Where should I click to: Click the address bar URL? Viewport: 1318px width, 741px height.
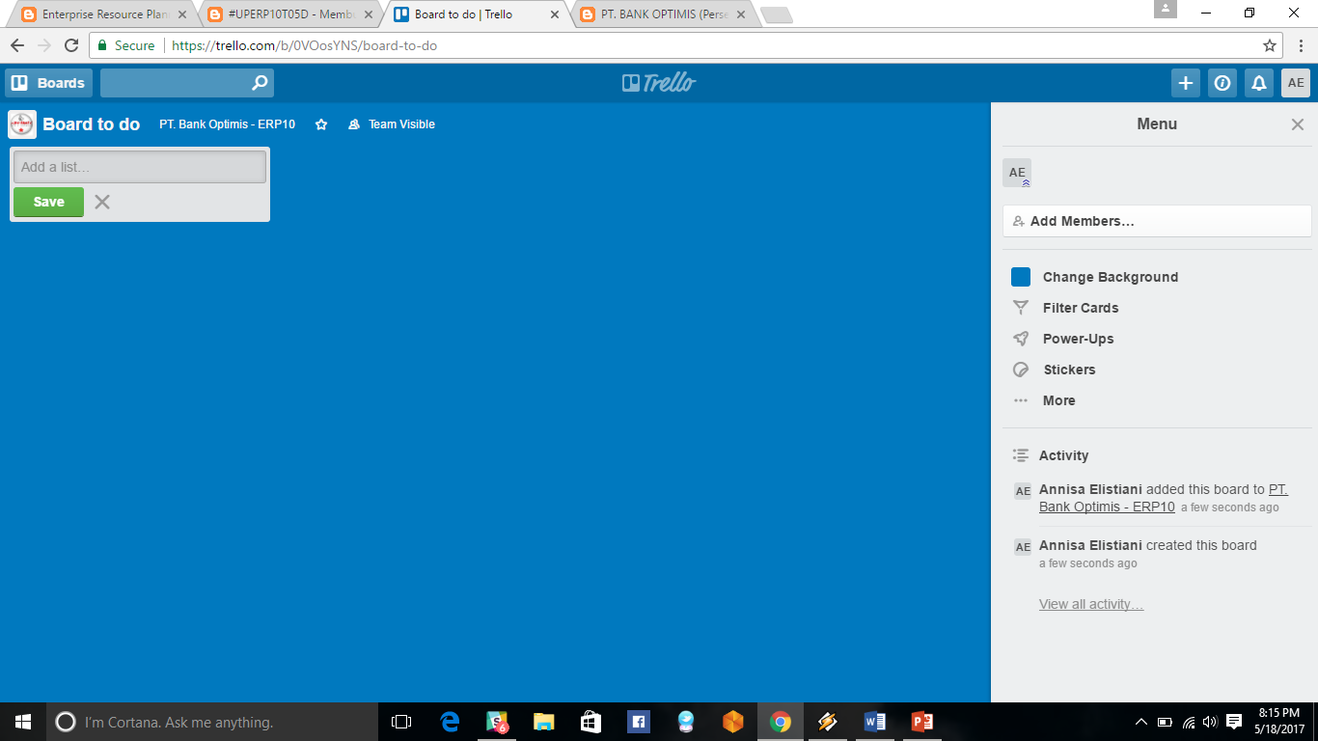(x=304, y=45)
